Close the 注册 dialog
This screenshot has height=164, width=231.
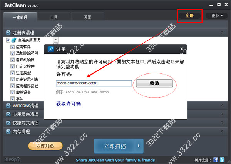pos(182,49)
